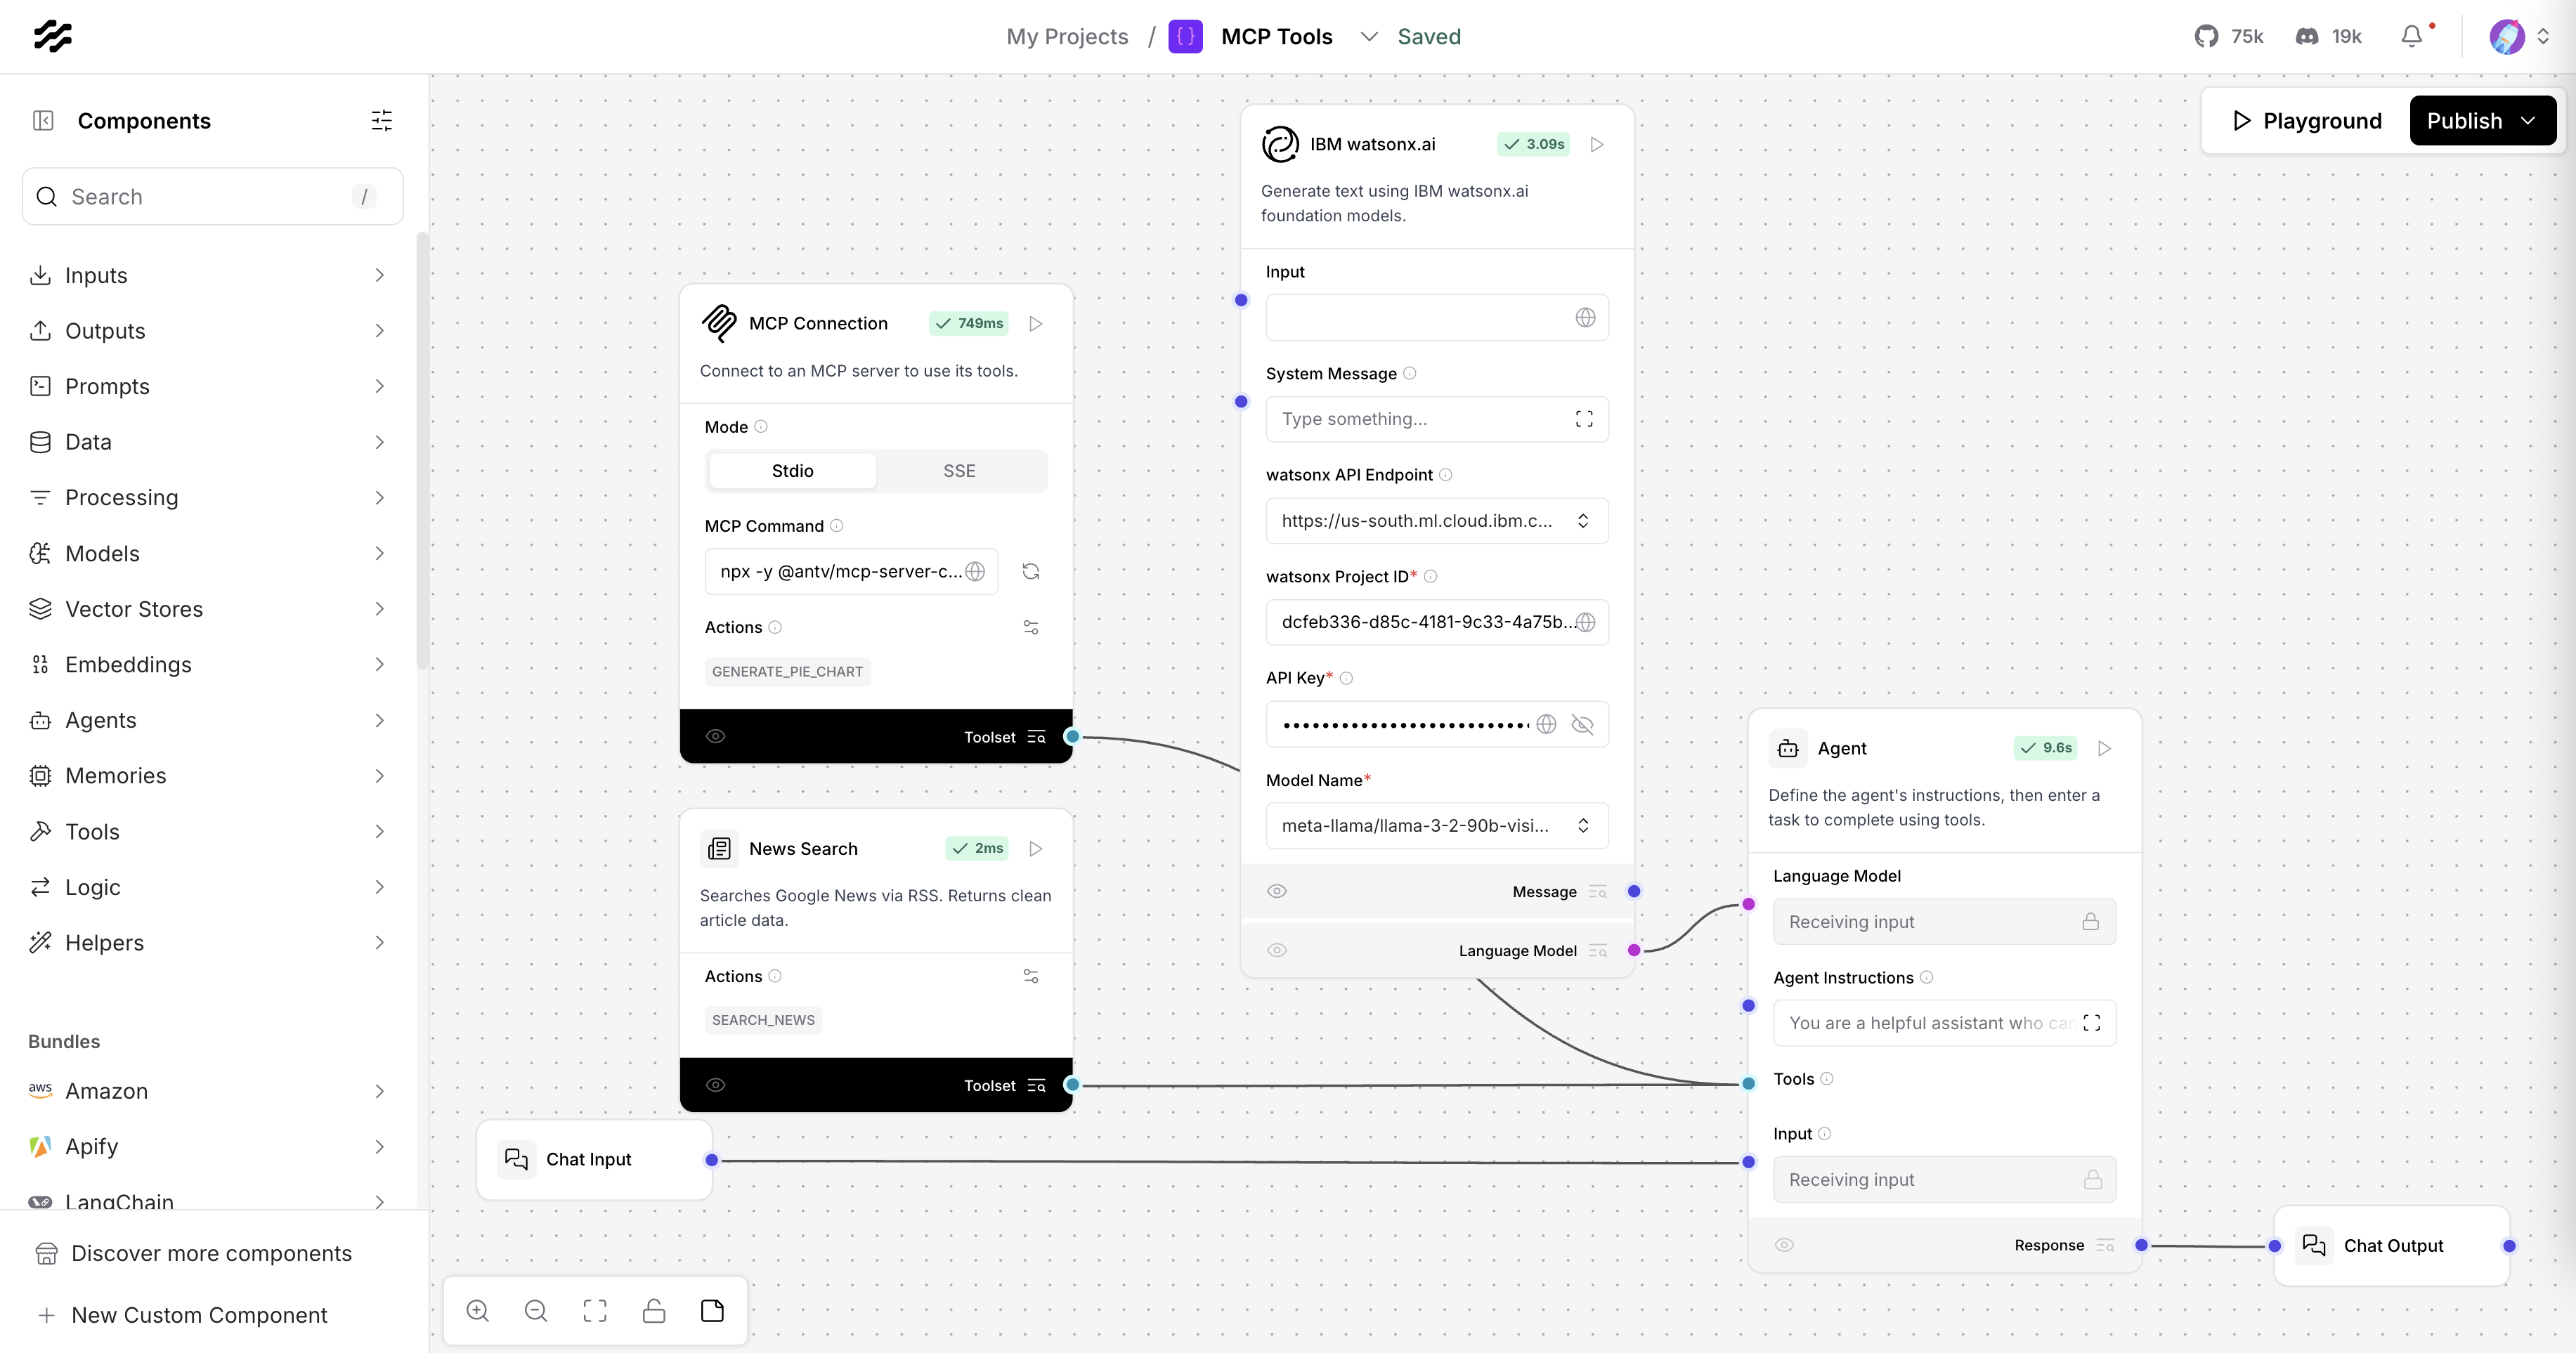
Task: Click the fit view icon in canvas controls
Action: pyautogui.click(x=595, y=1311)
